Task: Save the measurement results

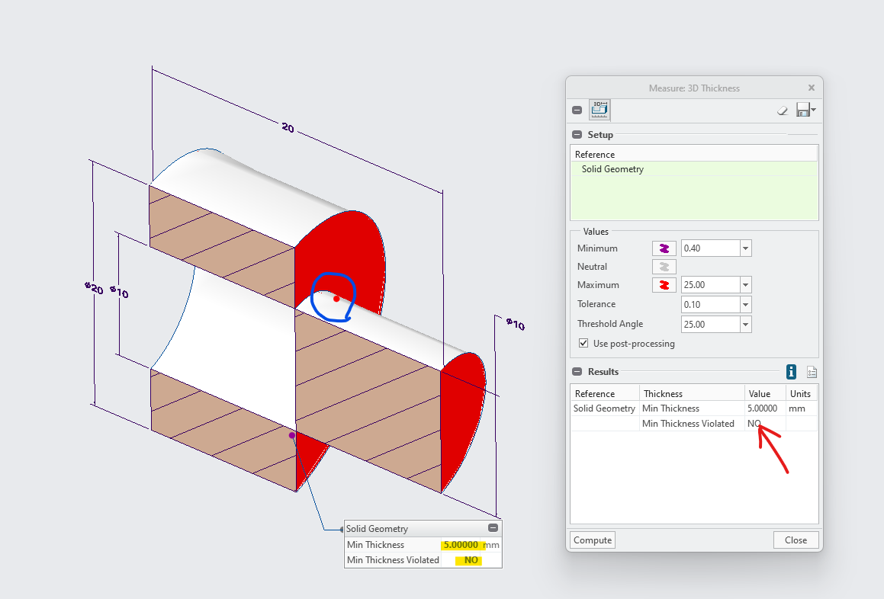Action: coord(803,111)
